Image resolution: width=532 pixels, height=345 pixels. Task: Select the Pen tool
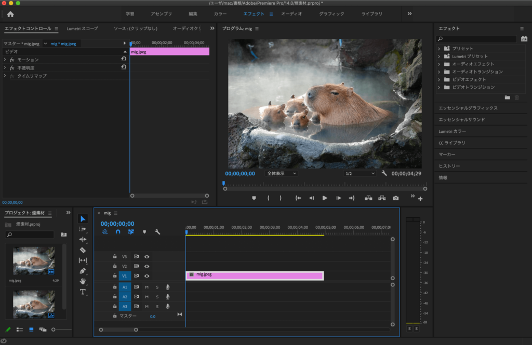coord(83,271)
